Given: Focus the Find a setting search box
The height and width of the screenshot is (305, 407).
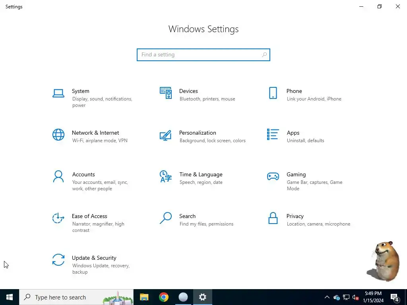Looking at the screenshot, I should [x=203, y=55].
